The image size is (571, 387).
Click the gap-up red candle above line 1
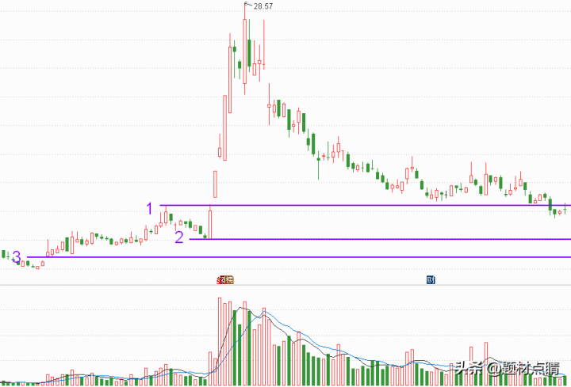coord(215,184)
